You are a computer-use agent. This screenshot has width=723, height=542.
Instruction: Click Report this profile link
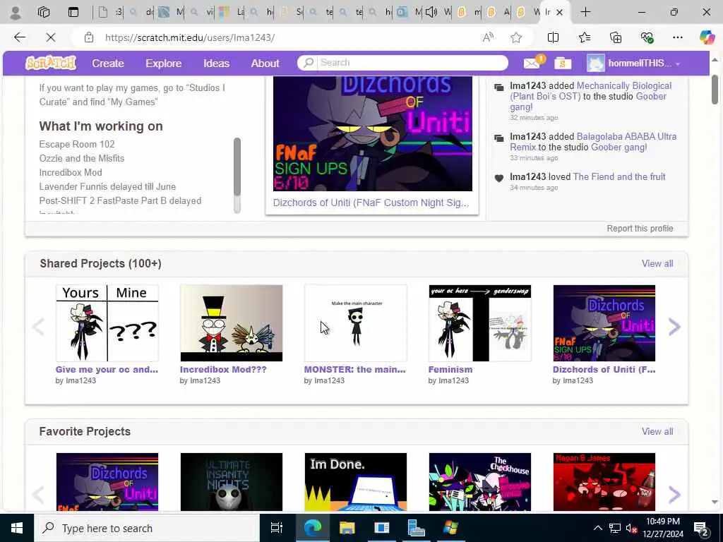coord(640,229)
